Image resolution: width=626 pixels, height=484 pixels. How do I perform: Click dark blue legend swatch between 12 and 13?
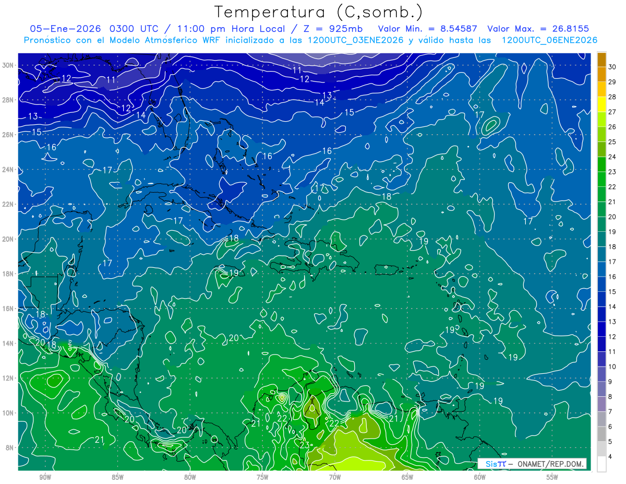tap(601, 329)
